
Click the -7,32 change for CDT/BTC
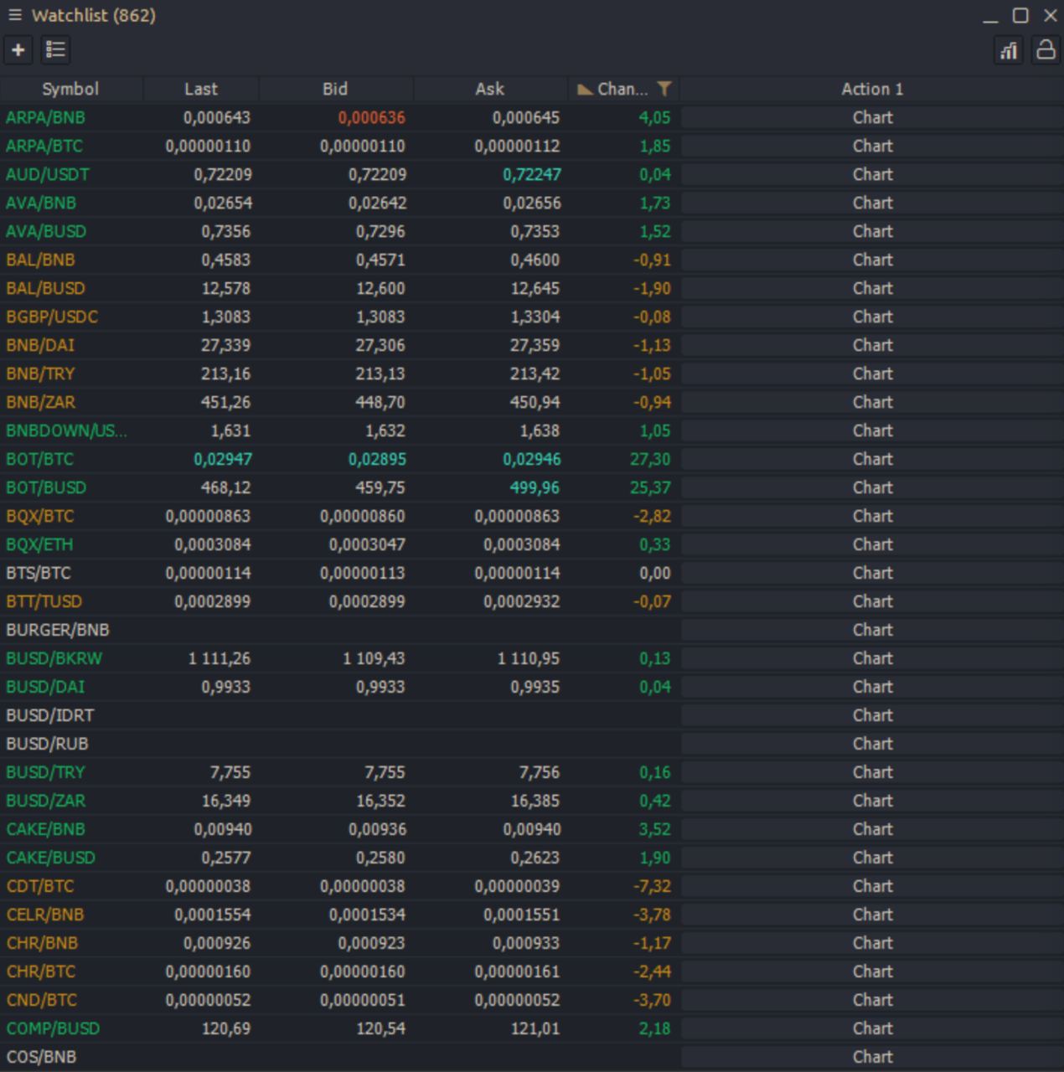652,886
